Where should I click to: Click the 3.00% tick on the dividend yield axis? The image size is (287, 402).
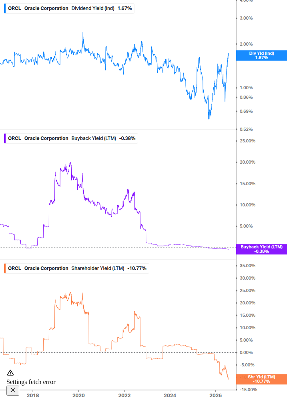click(246, 18)
